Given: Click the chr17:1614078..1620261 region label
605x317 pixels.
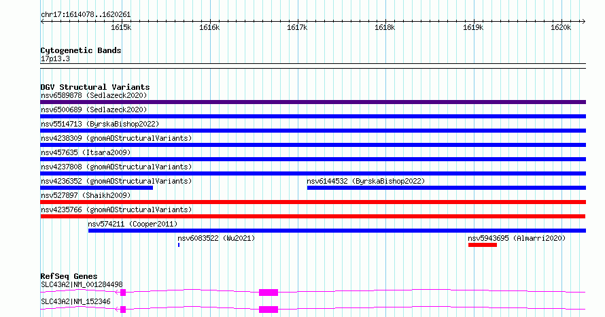Looking at the screenshot, I should click(86, 15).
